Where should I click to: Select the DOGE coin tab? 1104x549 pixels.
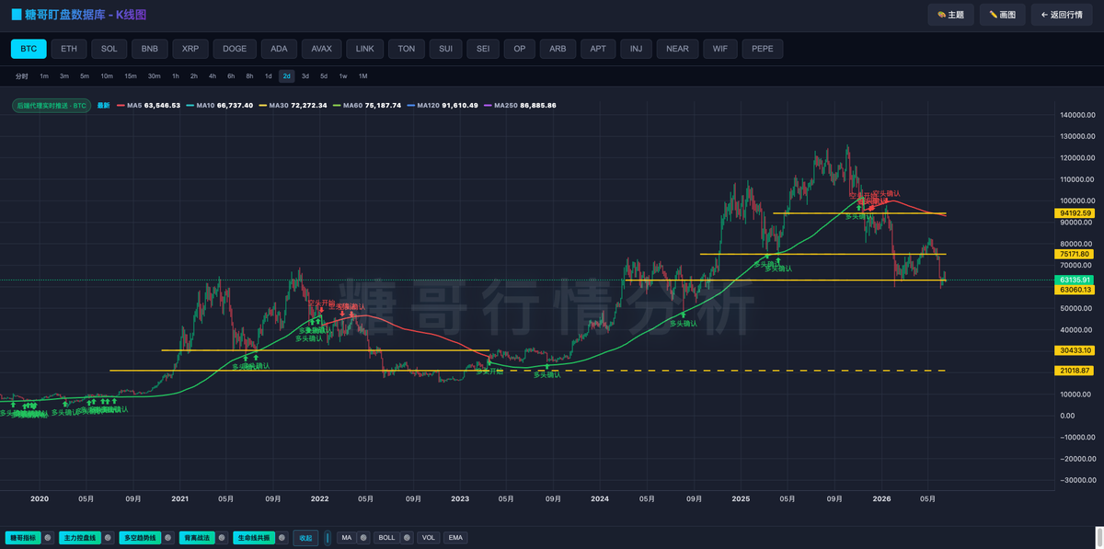click(x=235, y=49)
